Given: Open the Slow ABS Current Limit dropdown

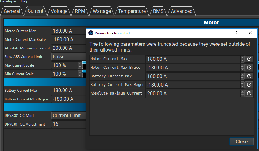Looking at the screenshot, I should [x=68, y=57].
